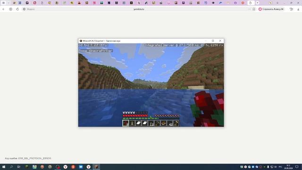302x170 pixels.
Task: Select hotbar slot with stack count 12
Action: pyautogui.click(x=151, y=123)
